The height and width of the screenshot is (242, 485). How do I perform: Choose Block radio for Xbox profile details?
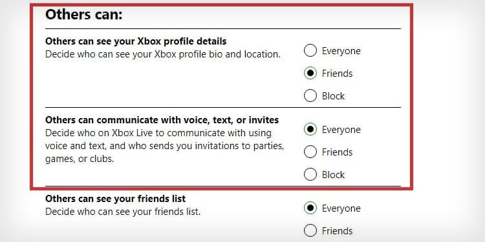tap(310, 96)
